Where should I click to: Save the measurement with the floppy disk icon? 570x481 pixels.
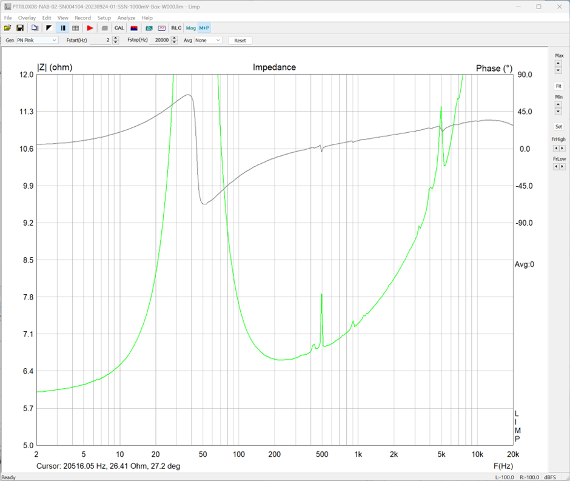(x=21, y=28)
